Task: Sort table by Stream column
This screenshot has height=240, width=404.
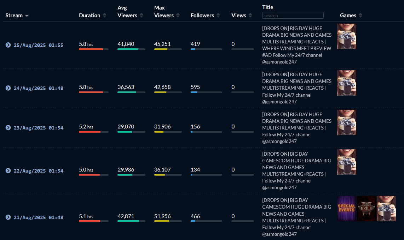Action: click(x=27, y=16)
